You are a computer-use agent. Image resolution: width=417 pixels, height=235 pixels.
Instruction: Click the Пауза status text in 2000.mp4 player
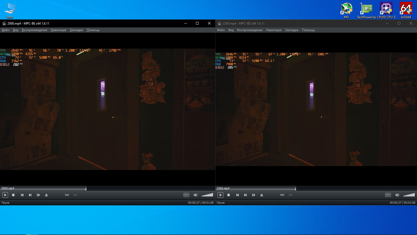click(5, 203)
